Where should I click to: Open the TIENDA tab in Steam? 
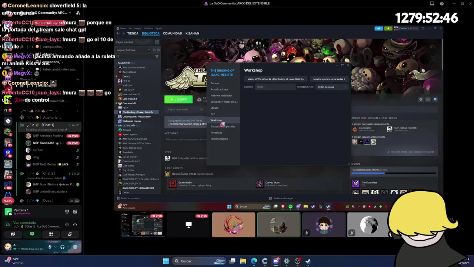[133, 33]
